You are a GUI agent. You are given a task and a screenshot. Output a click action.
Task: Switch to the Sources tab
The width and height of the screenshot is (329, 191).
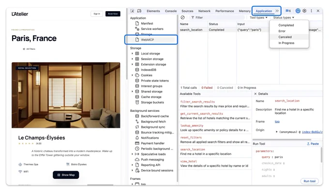pos(187,11)
